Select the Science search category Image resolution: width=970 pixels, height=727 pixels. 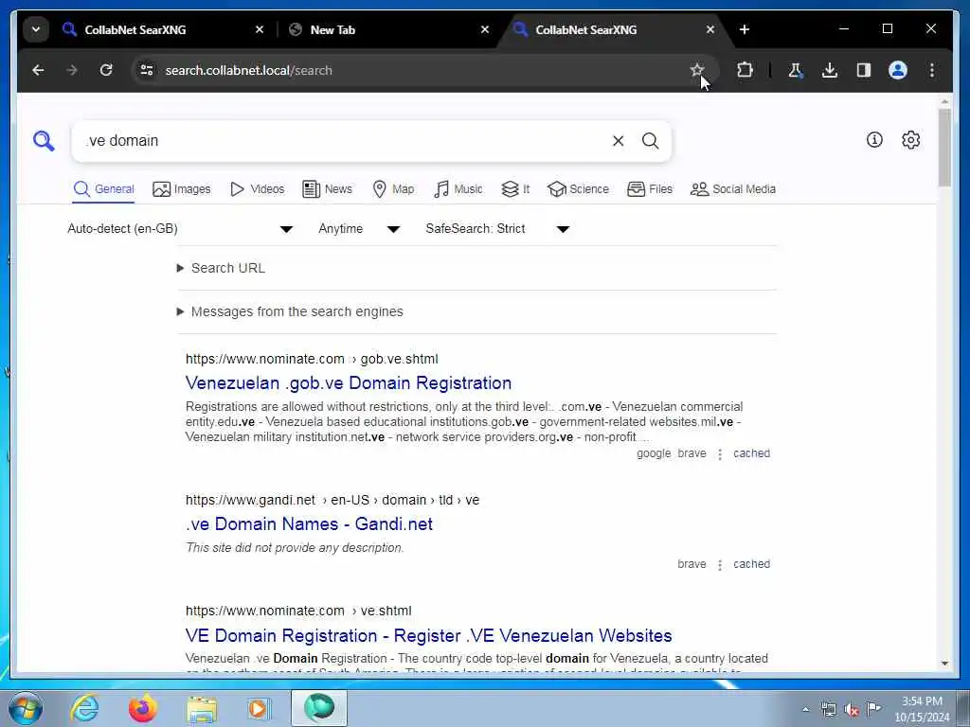click(578, 189)
